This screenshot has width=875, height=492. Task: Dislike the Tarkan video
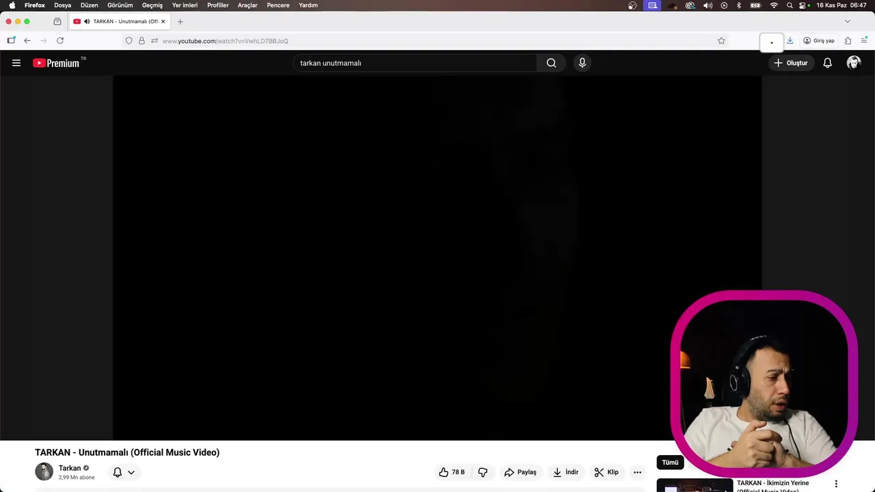coord(483,472)
